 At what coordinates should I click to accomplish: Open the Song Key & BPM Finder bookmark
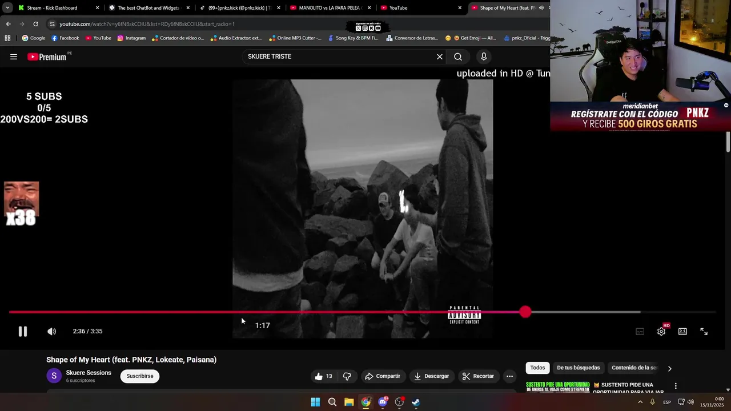click(x=353, y=38)
